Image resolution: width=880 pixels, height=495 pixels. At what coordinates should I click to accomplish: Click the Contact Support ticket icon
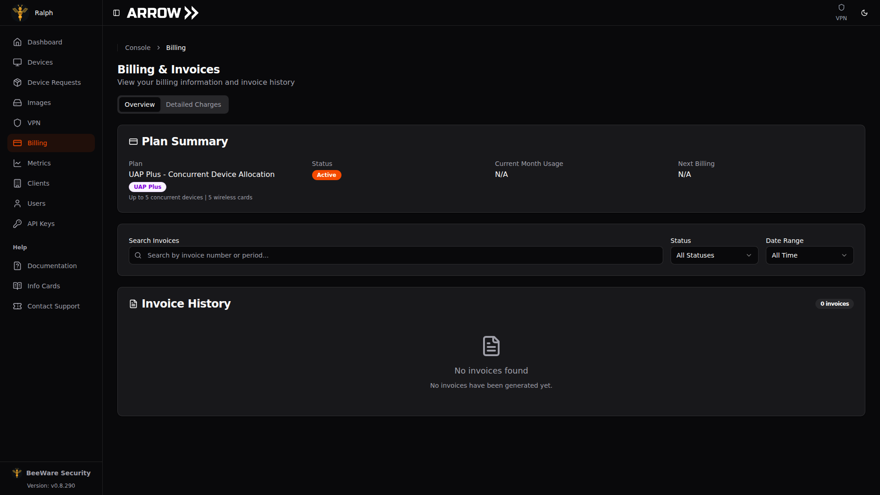pos(17,306)
